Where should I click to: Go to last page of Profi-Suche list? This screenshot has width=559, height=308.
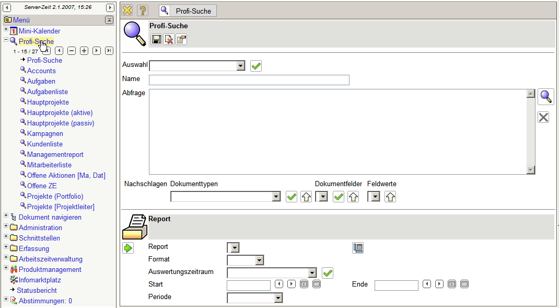click(109, 51)
